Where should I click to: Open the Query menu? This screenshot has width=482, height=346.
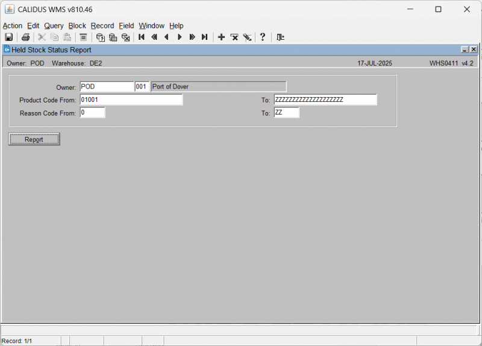tap(54, 26)
